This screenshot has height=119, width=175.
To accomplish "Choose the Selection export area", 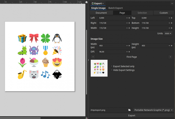I will (x=142, y=13).
